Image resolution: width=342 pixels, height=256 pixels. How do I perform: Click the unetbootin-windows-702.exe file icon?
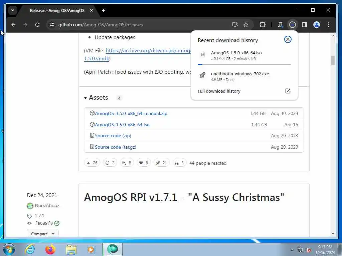[202, 75]
